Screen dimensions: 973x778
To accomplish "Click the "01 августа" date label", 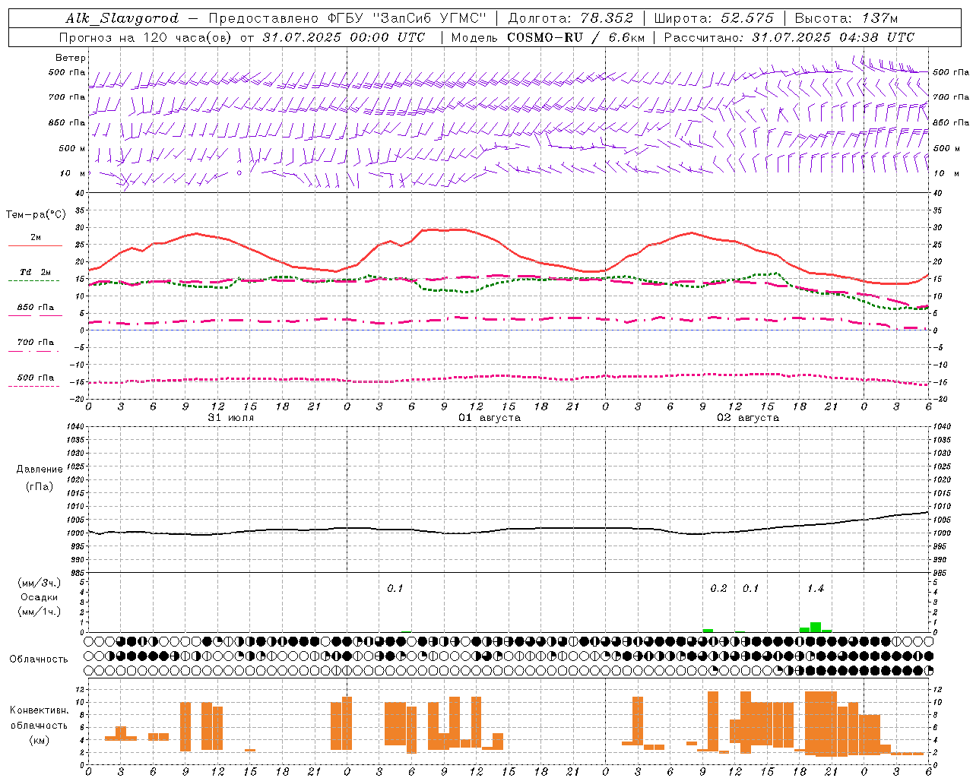I will [x=490, y=418].
